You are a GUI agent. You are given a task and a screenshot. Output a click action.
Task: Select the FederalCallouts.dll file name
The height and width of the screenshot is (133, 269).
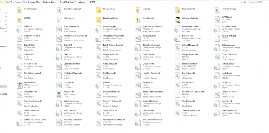(x=190, y=64)
